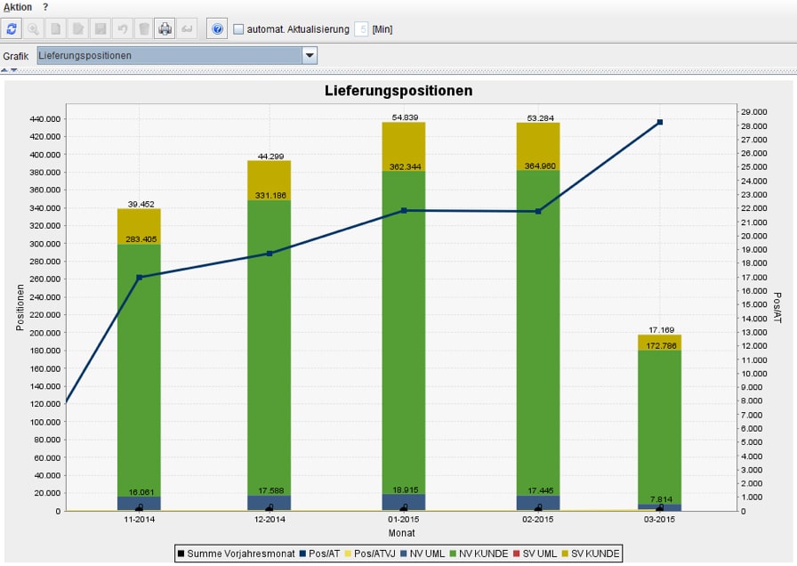Screen dimensions: 797x566
Task: Click the Pos/AT legend entry
Action: 319,554
